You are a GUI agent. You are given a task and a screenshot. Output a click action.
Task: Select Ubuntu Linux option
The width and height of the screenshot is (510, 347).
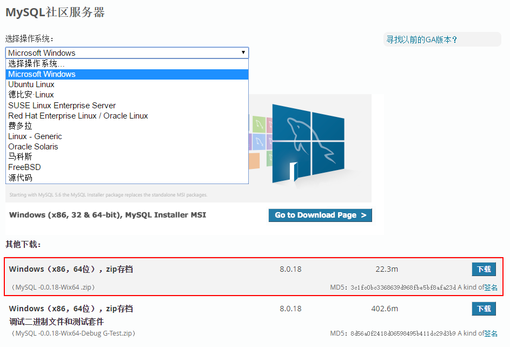(x=127, y=84)
